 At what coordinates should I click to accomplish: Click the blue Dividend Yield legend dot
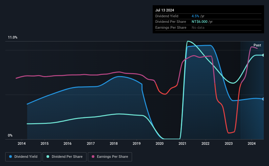click(x=10, y=157)
